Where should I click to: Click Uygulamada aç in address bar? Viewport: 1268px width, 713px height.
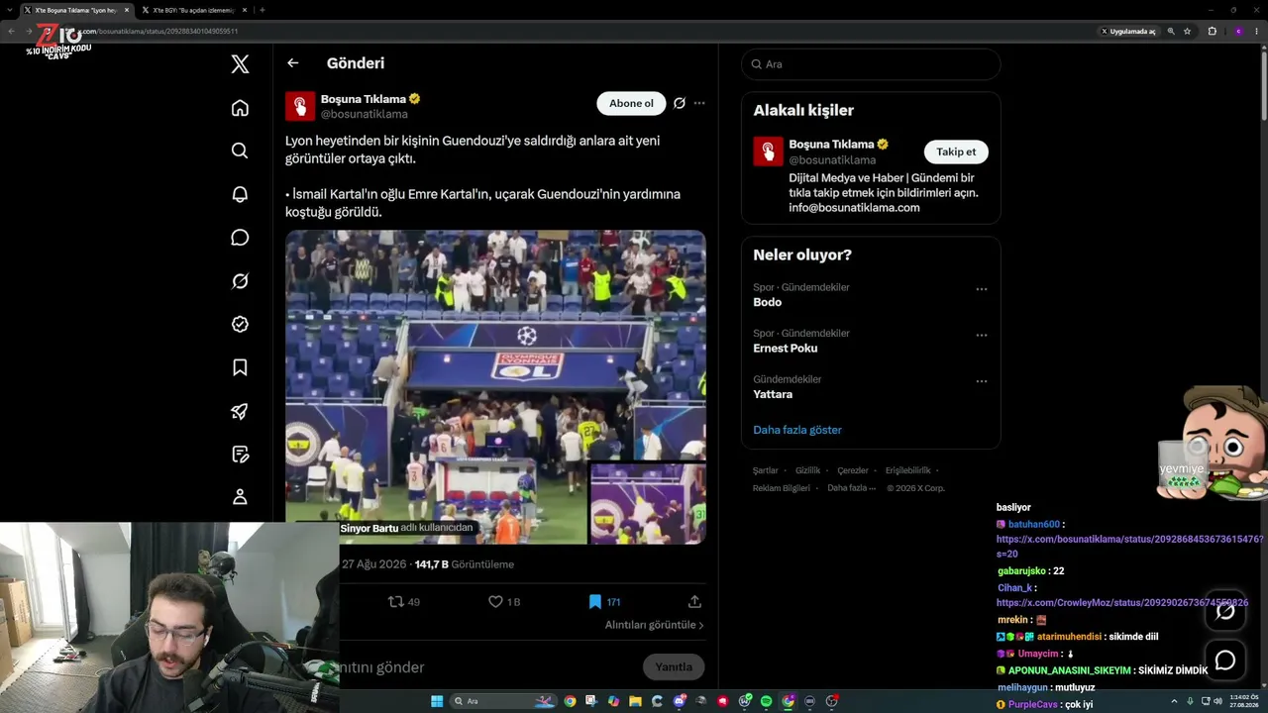click(1128, 32)
